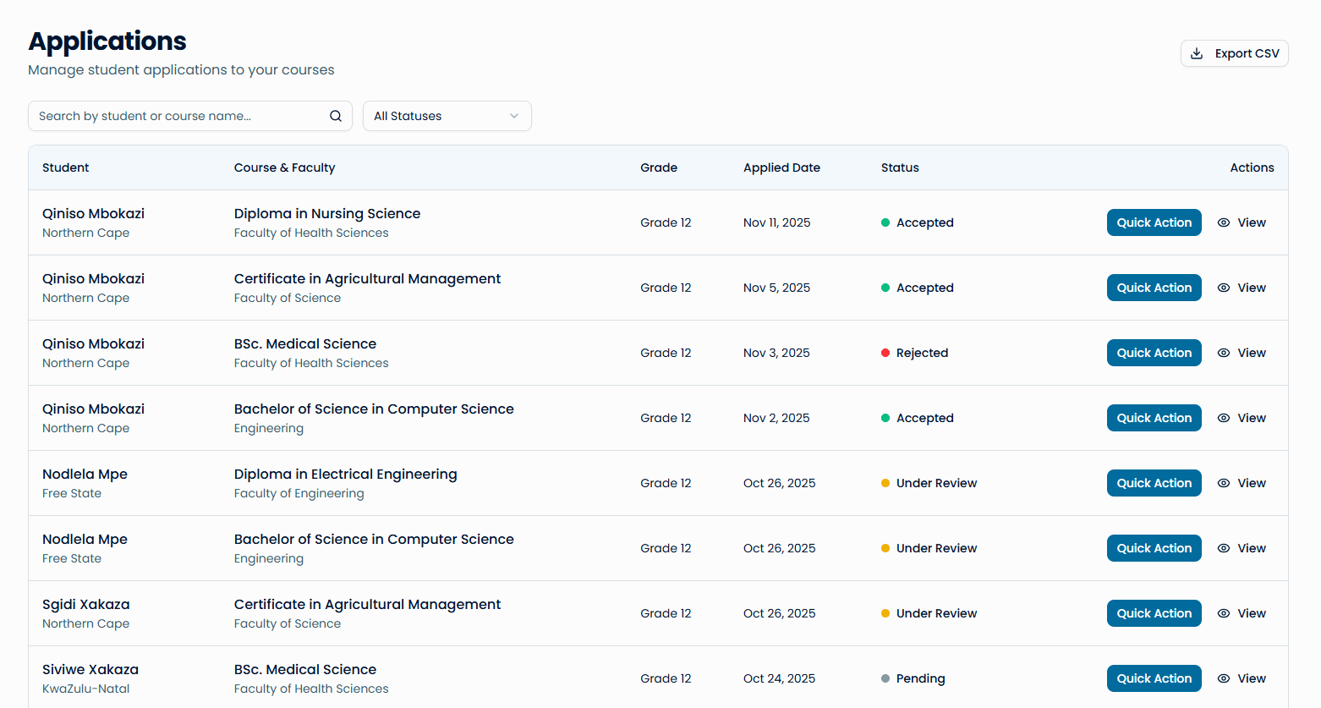This screenshot has height=708, width=1321.
Task: Click the search magnifier icon
Action: 335,116
